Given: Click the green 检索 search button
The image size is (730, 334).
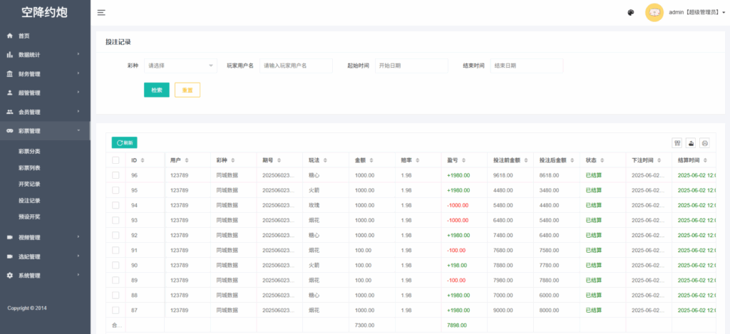Looking at the screenshot, I should 156,90.
